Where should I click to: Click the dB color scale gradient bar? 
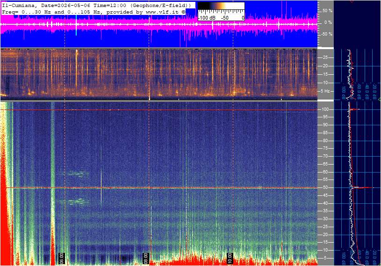click(x=221, y=6)
